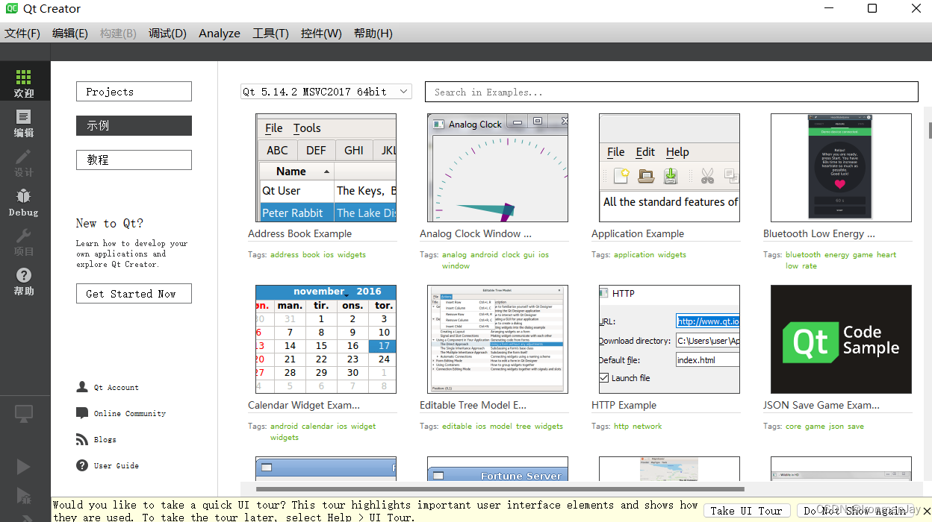Screen dimensions: 932x522
Task: Click the 'editable' tag
Action: click(x=457, y=427)
